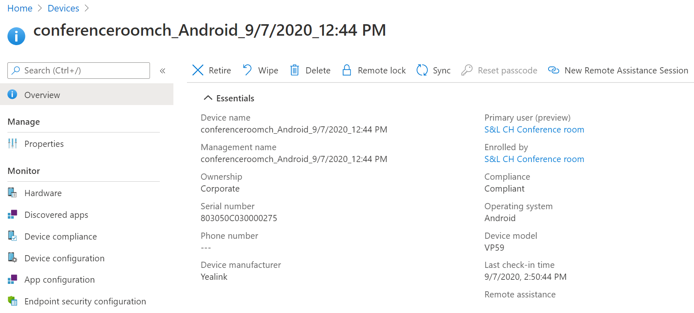
Task: Click the Wipe undo-arrow icon
Action: click(247, 70)
